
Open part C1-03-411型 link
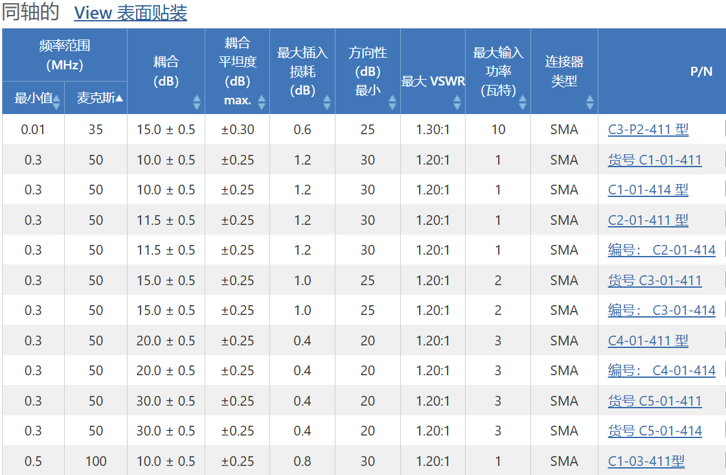pyautogui.click(x=646, y=461)
